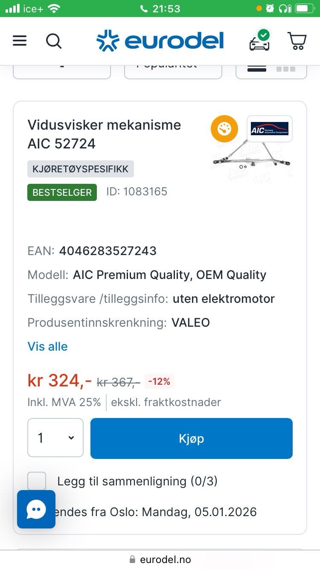Tap the BESTSELGER badge
The width and height of the screenshot is (320, 569).
click(62, 192)
